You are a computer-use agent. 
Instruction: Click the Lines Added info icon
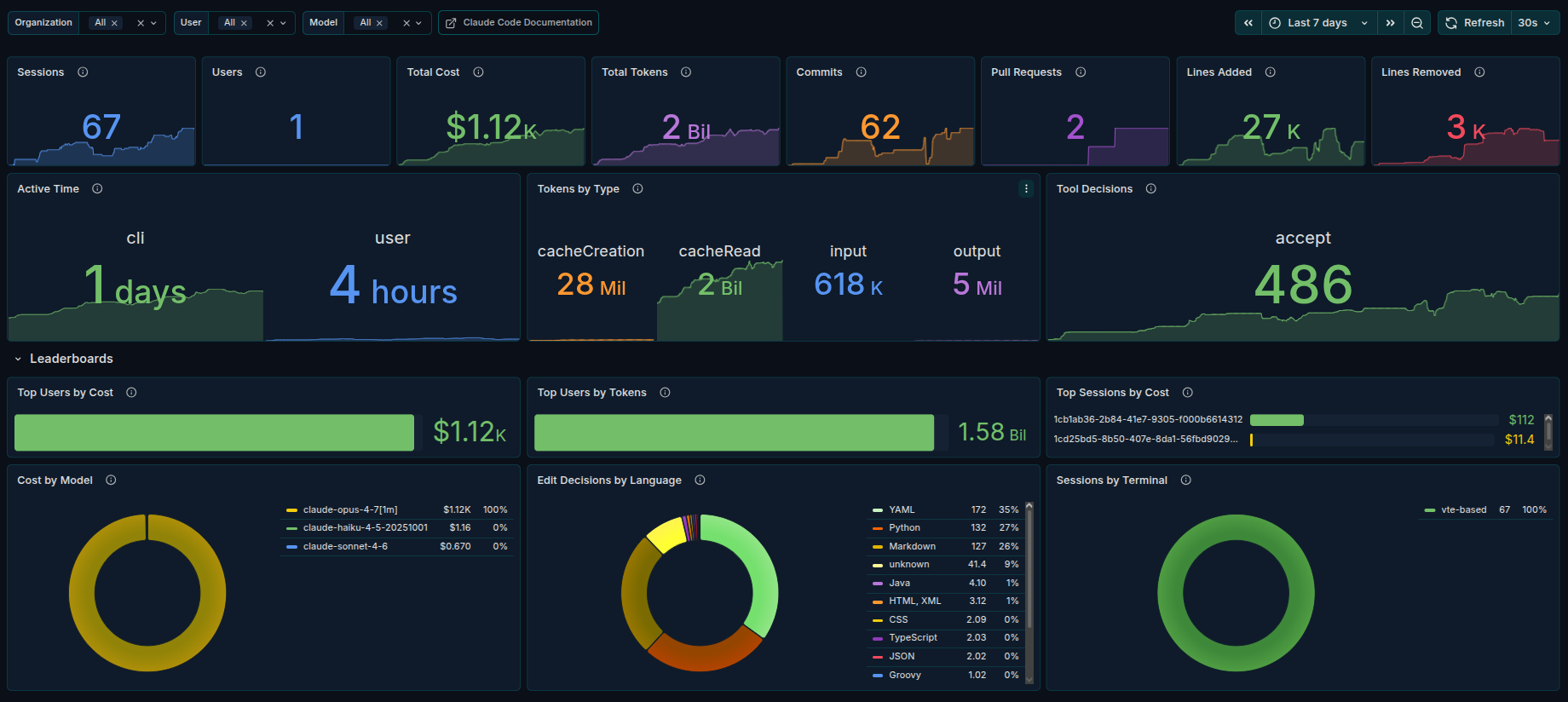[1271, 72]
